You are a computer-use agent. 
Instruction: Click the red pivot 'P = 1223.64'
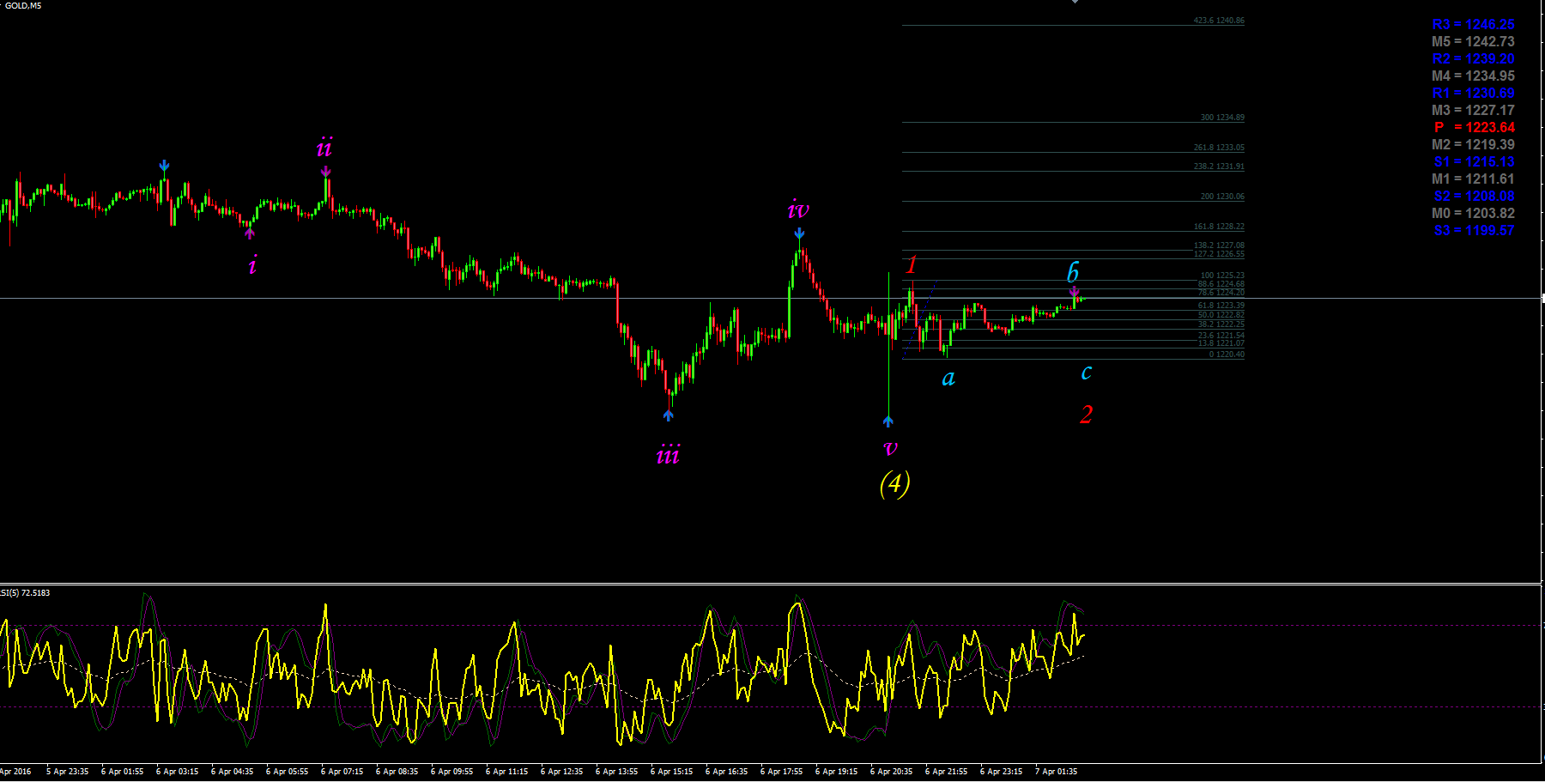1475,127
